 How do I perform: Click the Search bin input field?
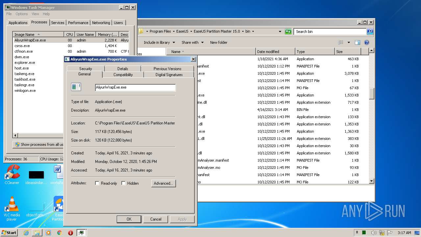point(330,32)
